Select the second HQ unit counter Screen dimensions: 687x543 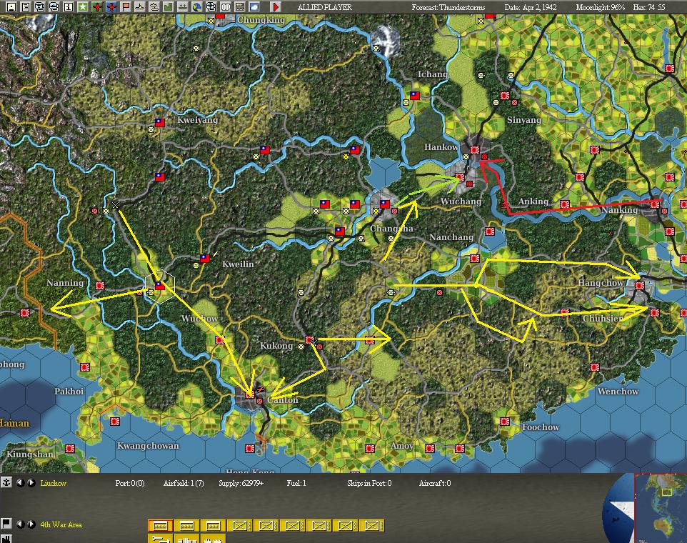[187, 525]
